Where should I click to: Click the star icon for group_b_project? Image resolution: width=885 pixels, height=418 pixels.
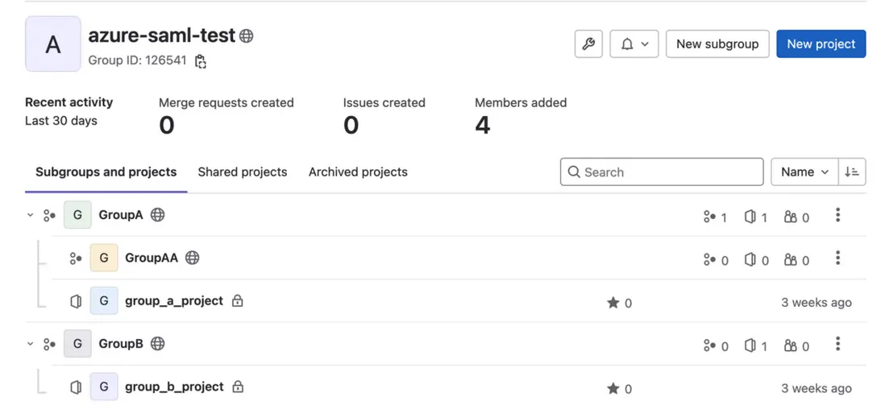tap(613, 389)
